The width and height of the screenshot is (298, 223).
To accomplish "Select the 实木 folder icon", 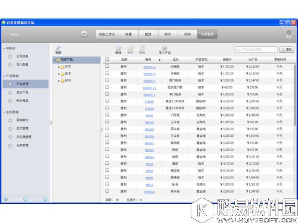I will tap(63, 67).
